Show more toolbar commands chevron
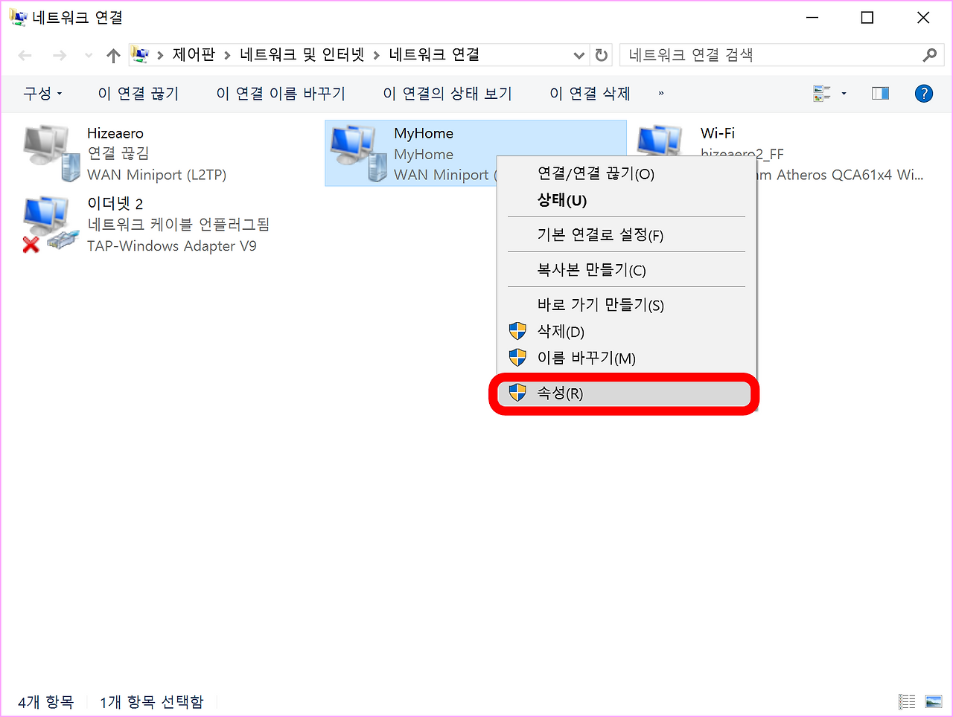 pos(661,93)
